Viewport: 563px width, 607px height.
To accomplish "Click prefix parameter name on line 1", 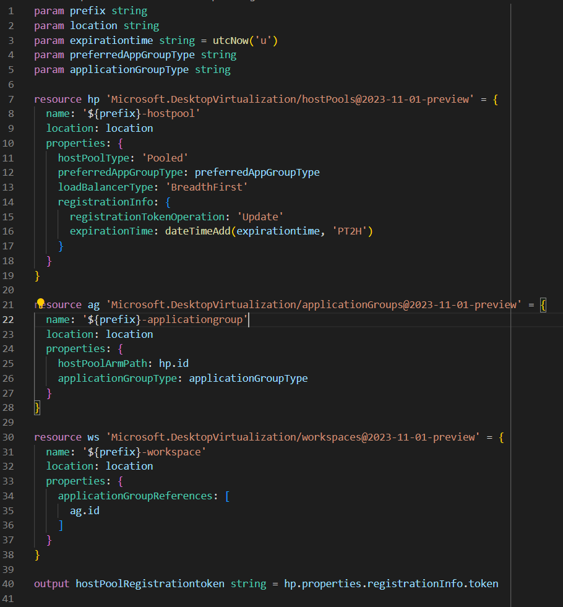I will click(88, 11).
